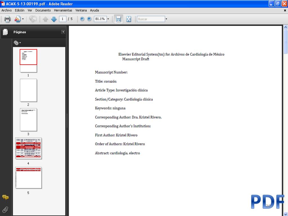Go to previous page arrow
The image size is (288, 216).
click(x=45, y=19)
